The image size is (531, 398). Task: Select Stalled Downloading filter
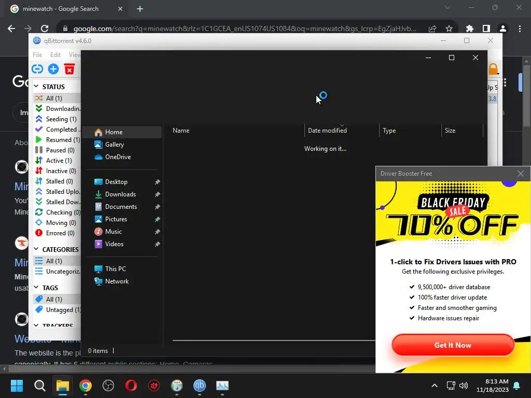tap(57, 202)
